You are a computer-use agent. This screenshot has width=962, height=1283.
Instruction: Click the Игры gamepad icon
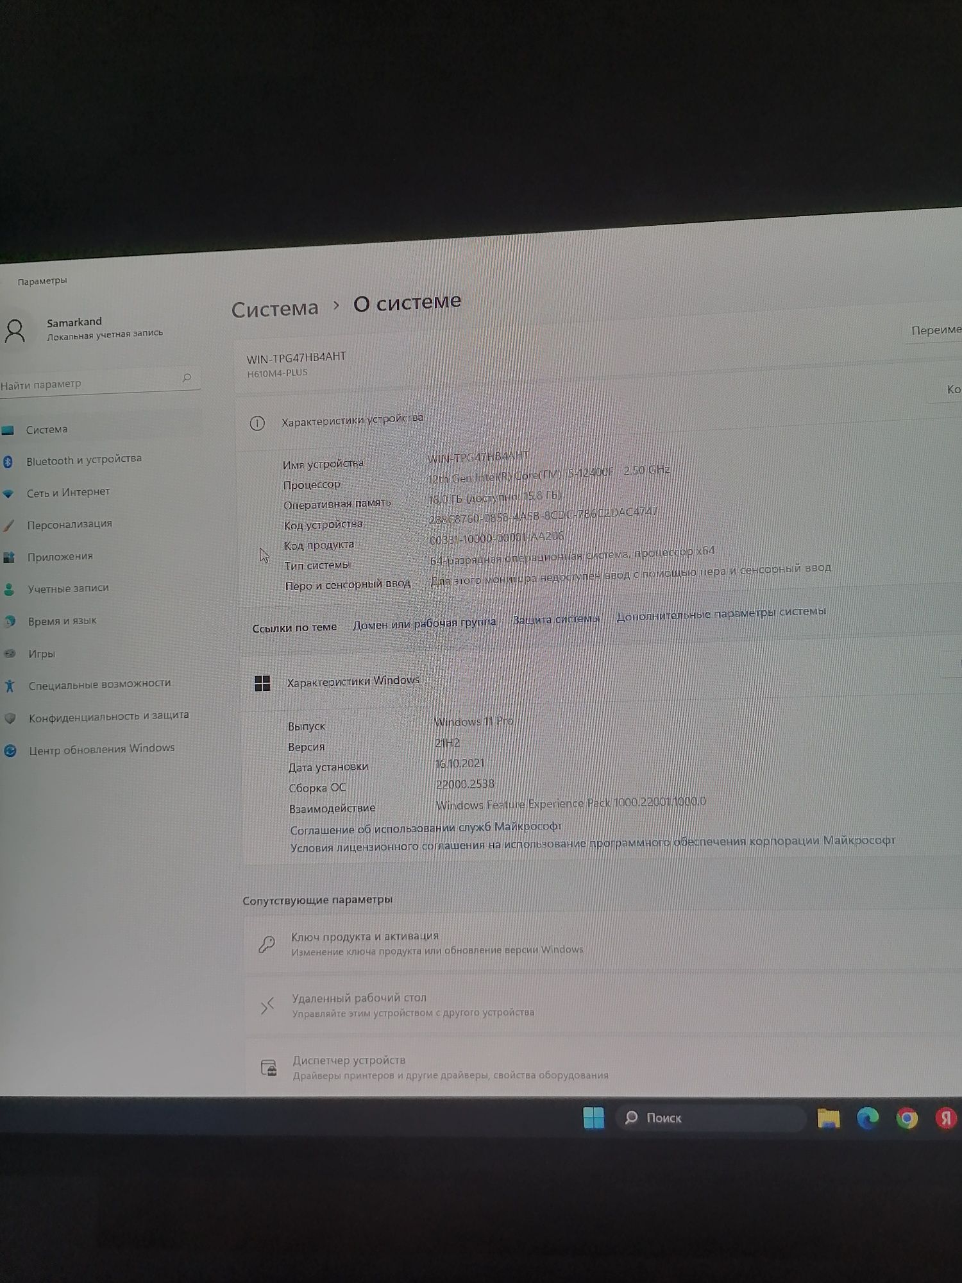pyautogui.click(x=10, y=654)
